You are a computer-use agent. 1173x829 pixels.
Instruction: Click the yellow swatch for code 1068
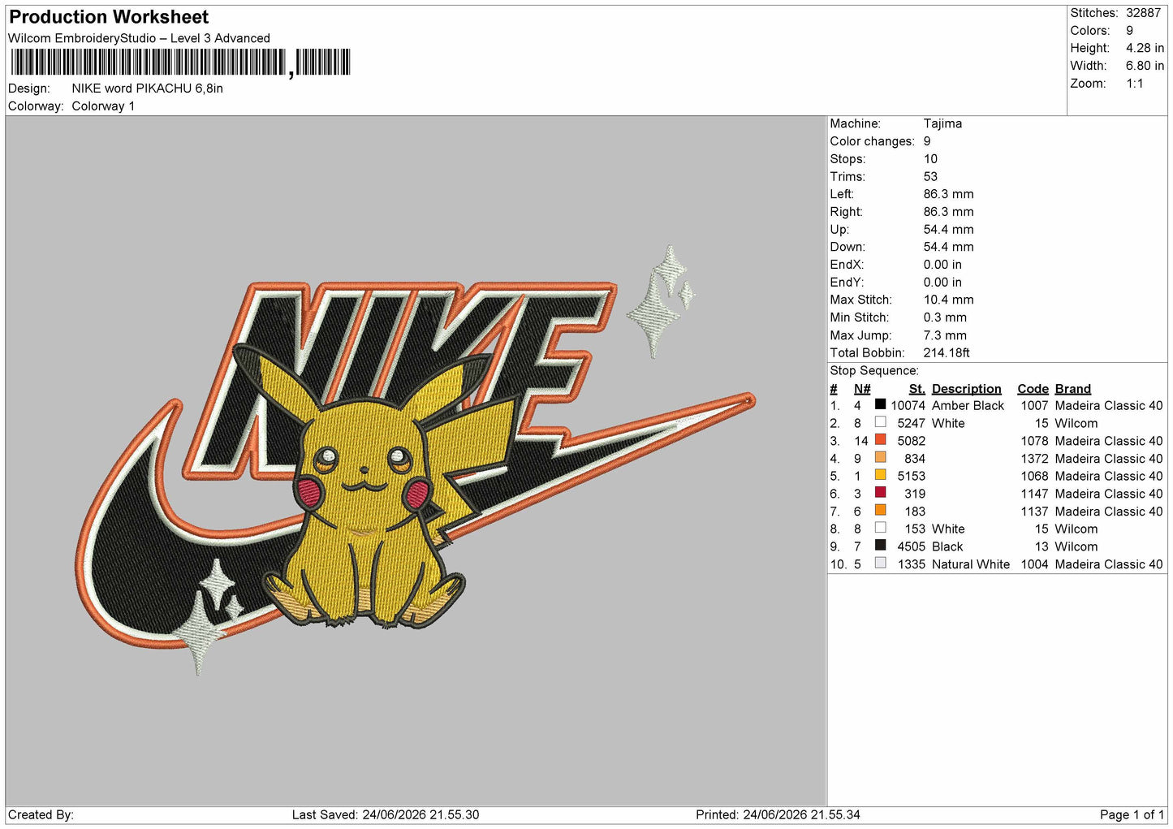tap(880, 475)
